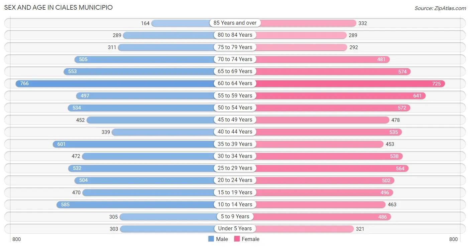
Task: Select the female bar showing 332
Action: (x=296, y=23)
